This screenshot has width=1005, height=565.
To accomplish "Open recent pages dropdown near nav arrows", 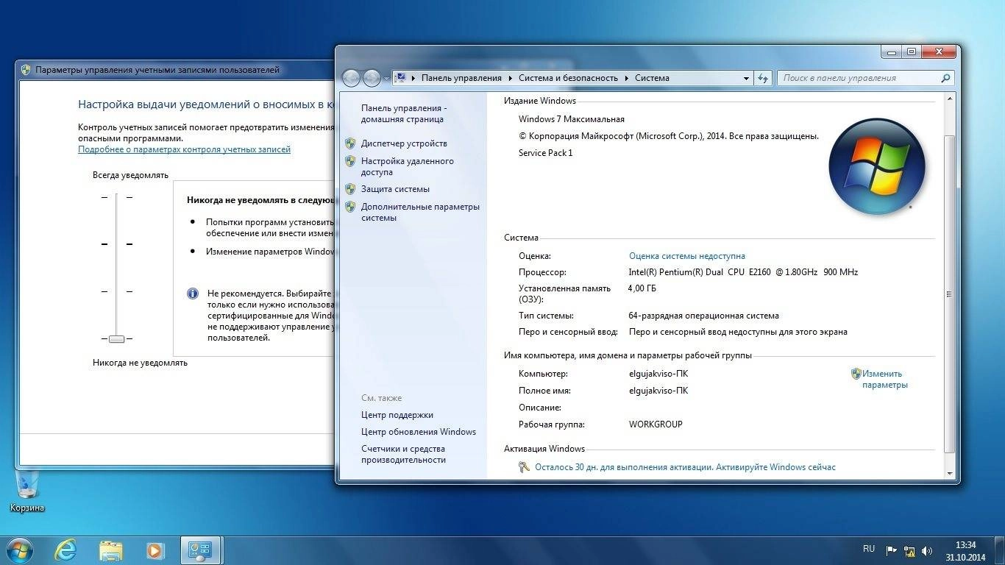I will [387, 79].
